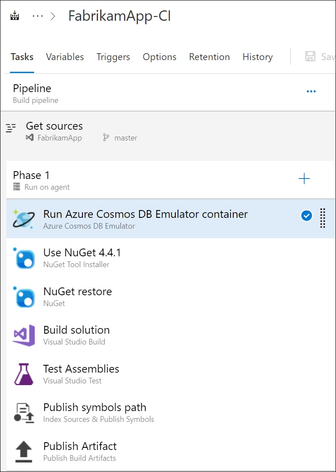
Task: Click the drag handle on Cosmos DB task
Action: (322, 218)
